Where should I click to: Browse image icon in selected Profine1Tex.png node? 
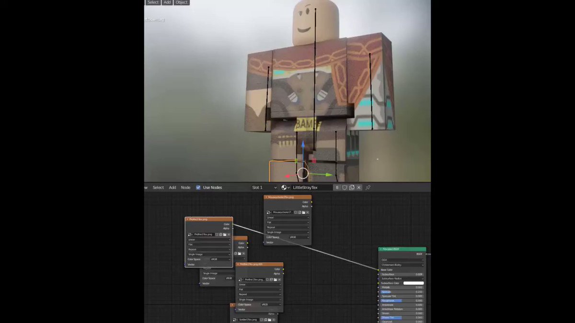click(x=190, y=234)
